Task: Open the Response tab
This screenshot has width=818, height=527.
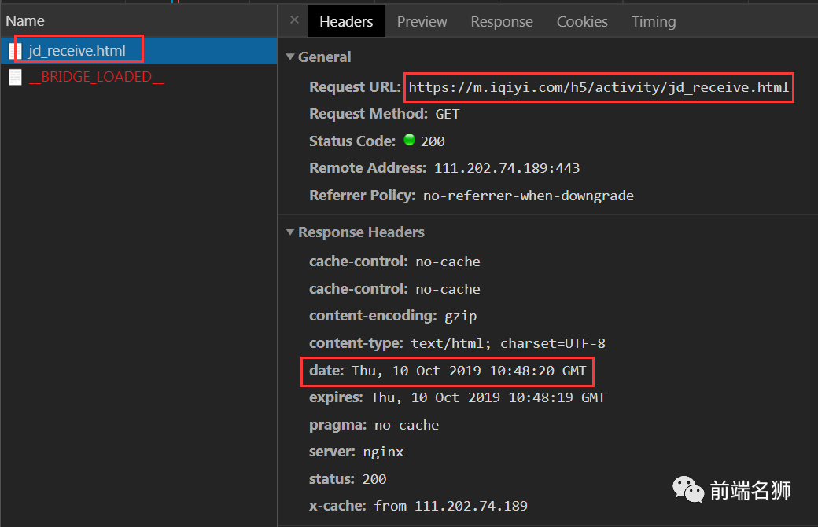Action: click(x=501, y=22)
